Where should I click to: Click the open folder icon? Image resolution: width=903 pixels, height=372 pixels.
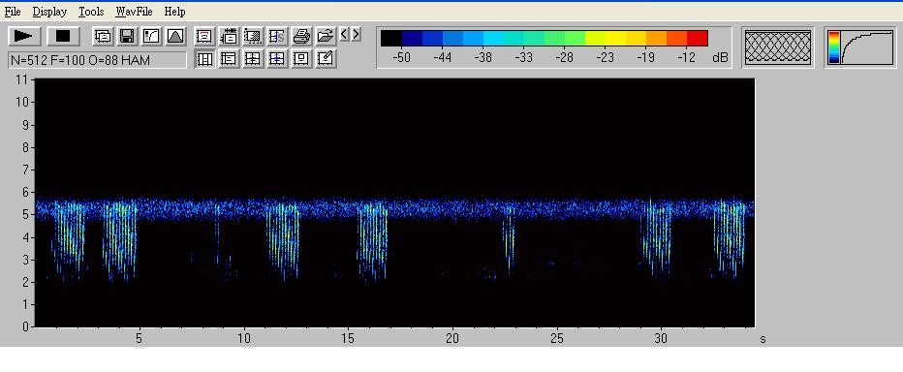326,36
